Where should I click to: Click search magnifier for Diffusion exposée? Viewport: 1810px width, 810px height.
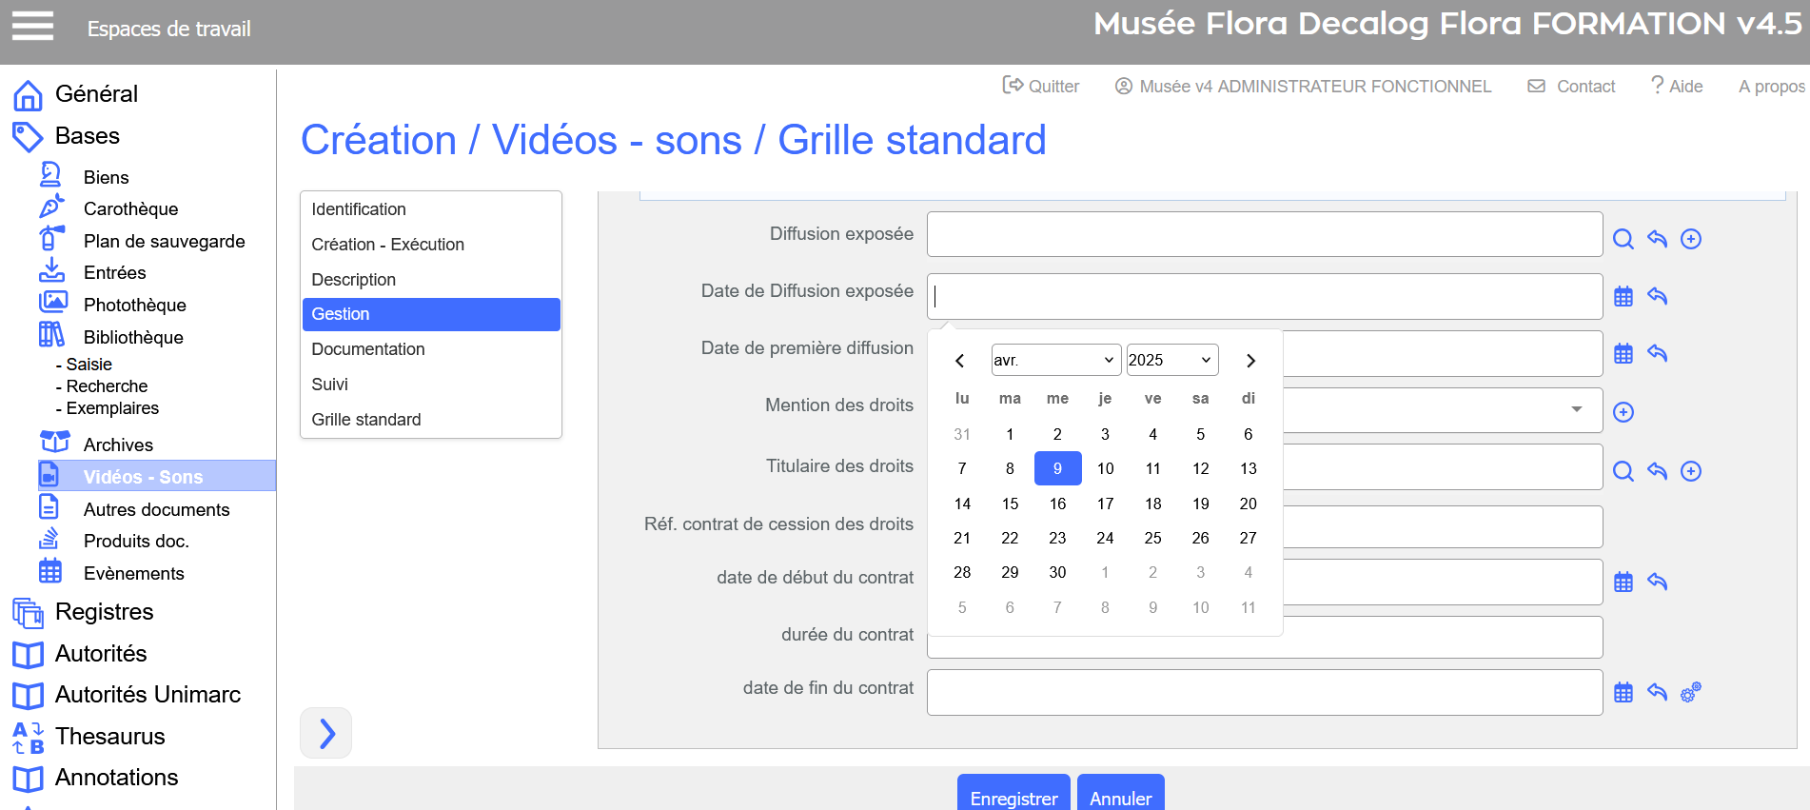pos(1623,240)
